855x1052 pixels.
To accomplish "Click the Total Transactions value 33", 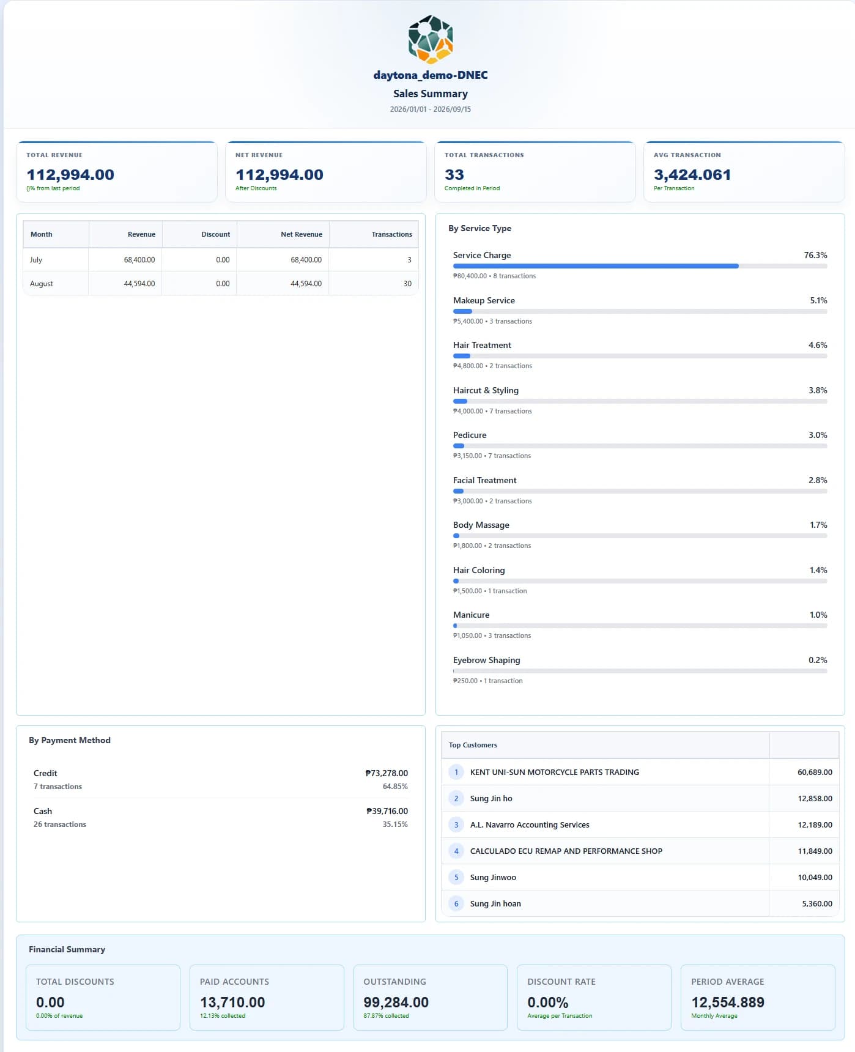I will pyautogui.click(x=454, y=174).
